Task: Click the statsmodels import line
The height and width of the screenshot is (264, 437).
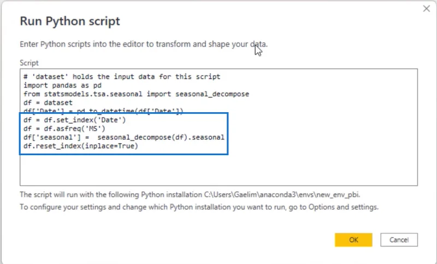Action: coord(136,94)
